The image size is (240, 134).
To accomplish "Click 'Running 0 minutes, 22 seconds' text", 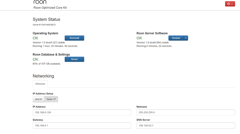I will (x=154, y=46).
